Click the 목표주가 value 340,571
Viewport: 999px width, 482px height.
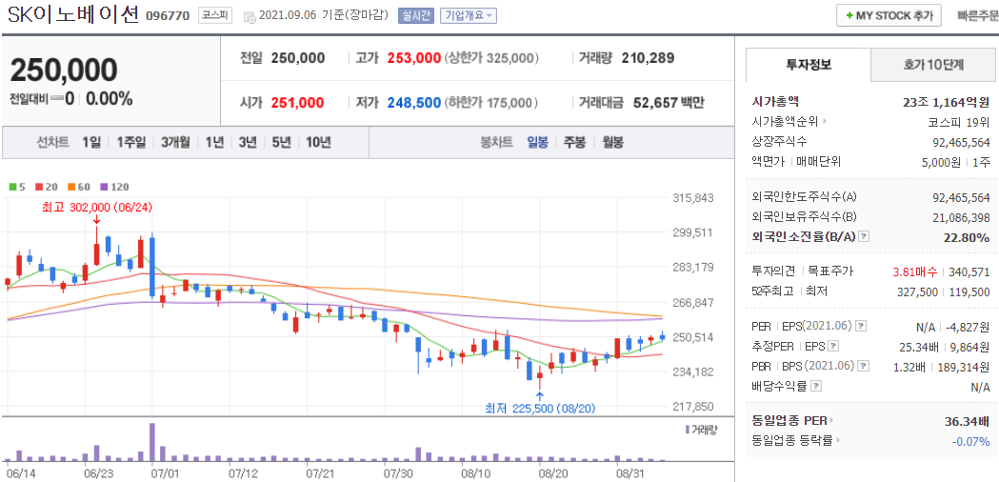pos(969,272)
